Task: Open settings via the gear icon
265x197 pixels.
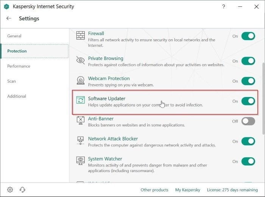Action: (10, 189)
